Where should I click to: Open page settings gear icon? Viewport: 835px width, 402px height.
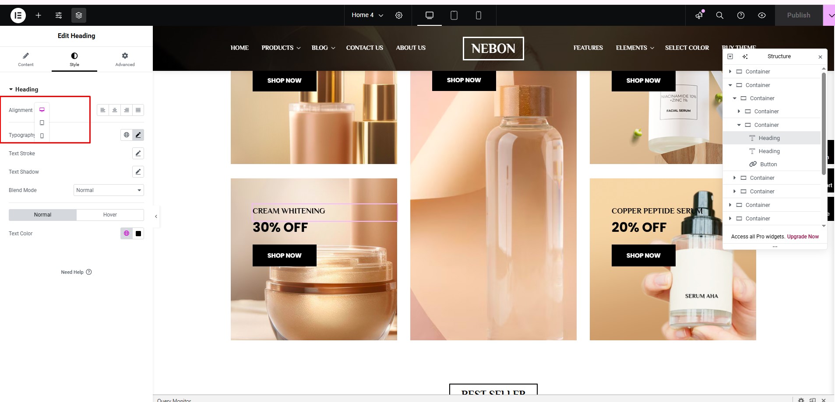(399, 15)
